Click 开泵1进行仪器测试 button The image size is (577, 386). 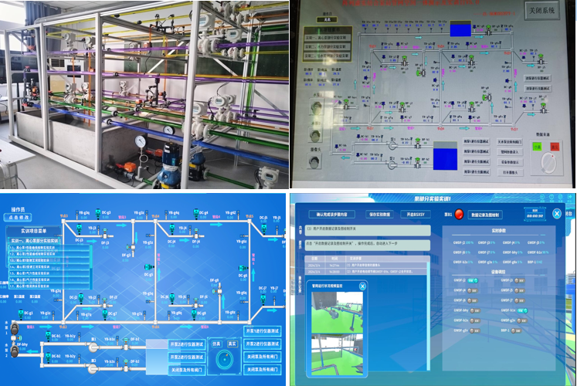pos(264,331)
